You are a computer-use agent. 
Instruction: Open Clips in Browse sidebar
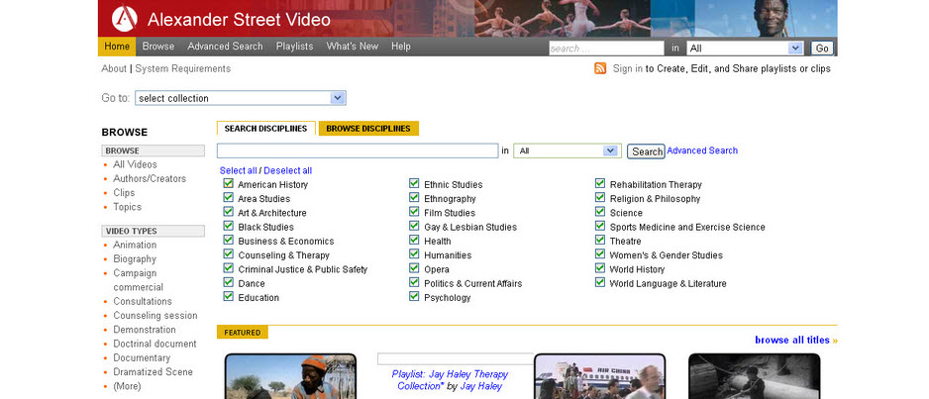pos(124,193)
